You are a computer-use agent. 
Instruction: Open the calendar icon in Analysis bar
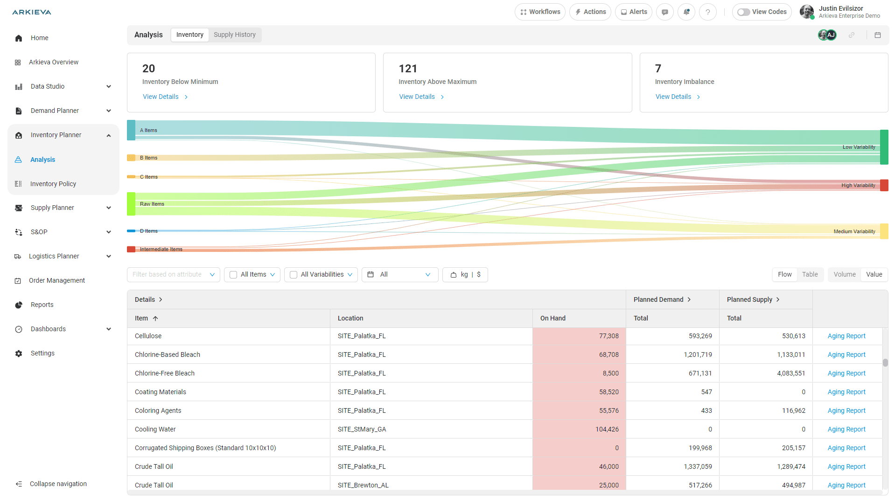(877, 35)
